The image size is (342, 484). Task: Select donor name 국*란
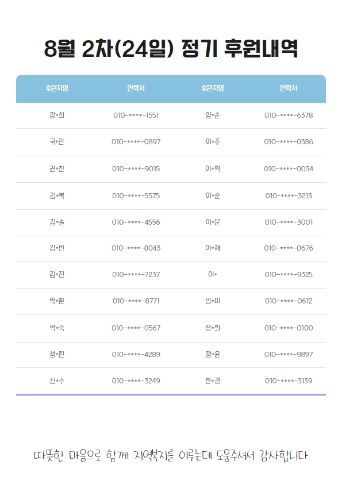pos(57,141)
